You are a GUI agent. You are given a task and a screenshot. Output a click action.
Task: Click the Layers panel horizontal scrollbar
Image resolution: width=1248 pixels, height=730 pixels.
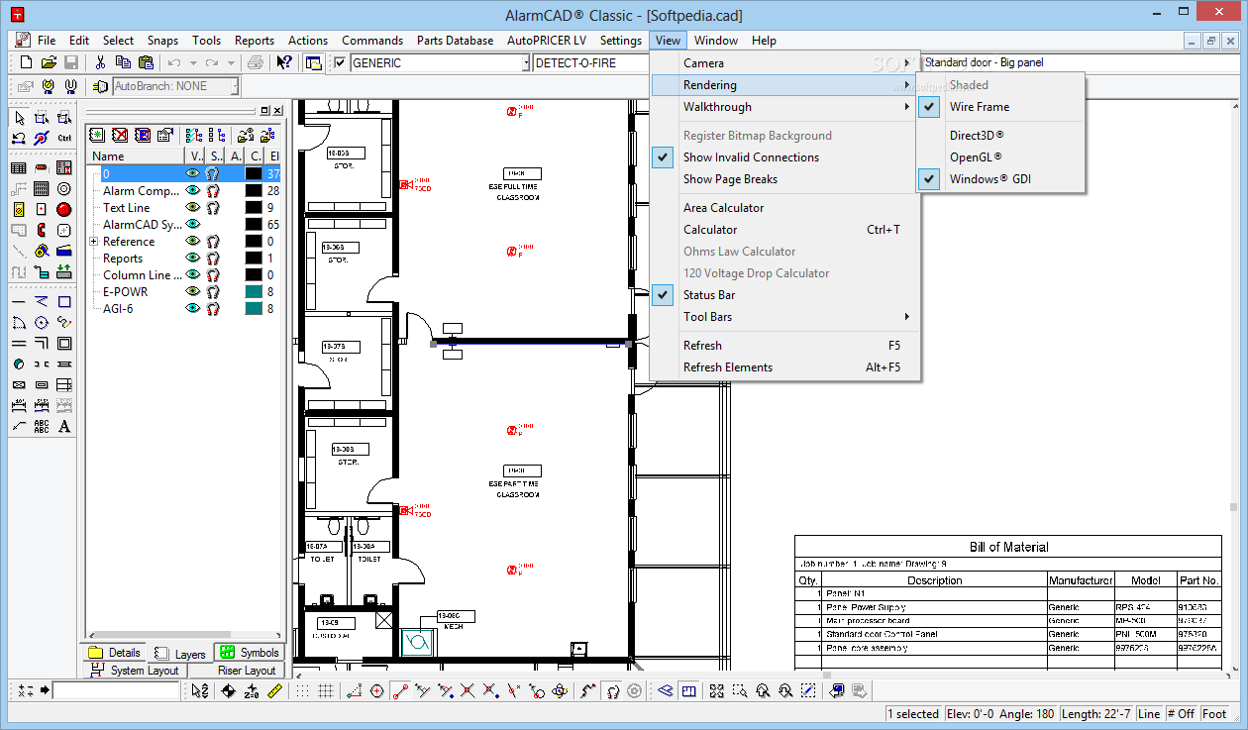[184, 635]
